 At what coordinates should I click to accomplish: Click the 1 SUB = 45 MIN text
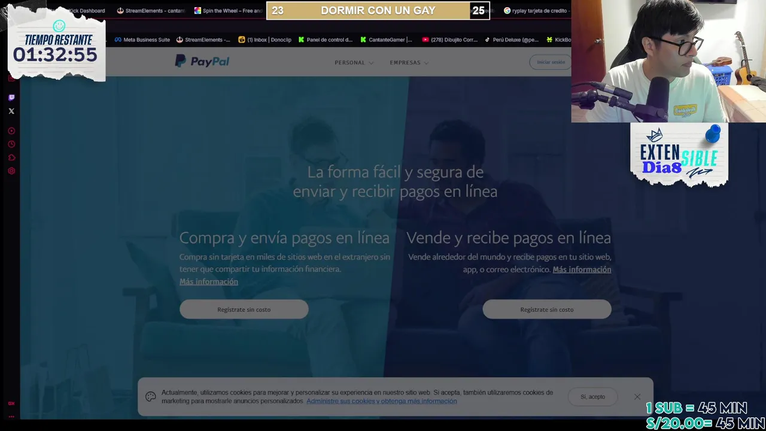click(697, 408)
